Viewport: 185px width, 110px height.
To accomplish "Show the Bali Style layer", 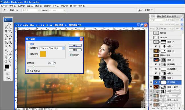I will pyautogui.click(x=151, y=37).
